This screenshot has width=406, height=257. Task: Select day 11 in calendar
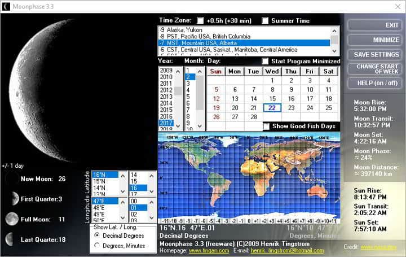[x=329, y=90]
